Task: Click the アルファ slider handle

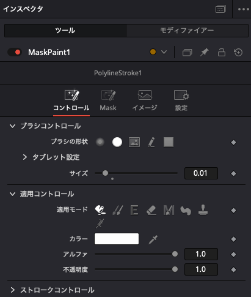Action: 175,254
